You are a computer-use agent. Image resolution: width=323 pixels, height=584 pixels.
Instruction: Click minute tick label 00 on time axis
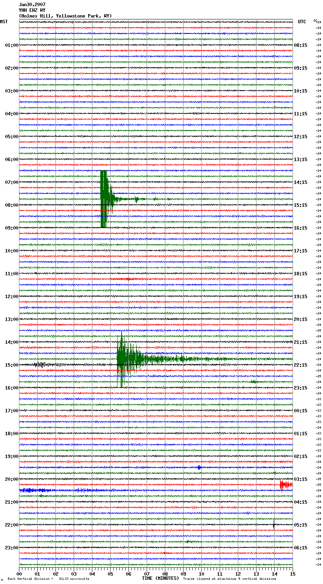[x=19, y=574]
